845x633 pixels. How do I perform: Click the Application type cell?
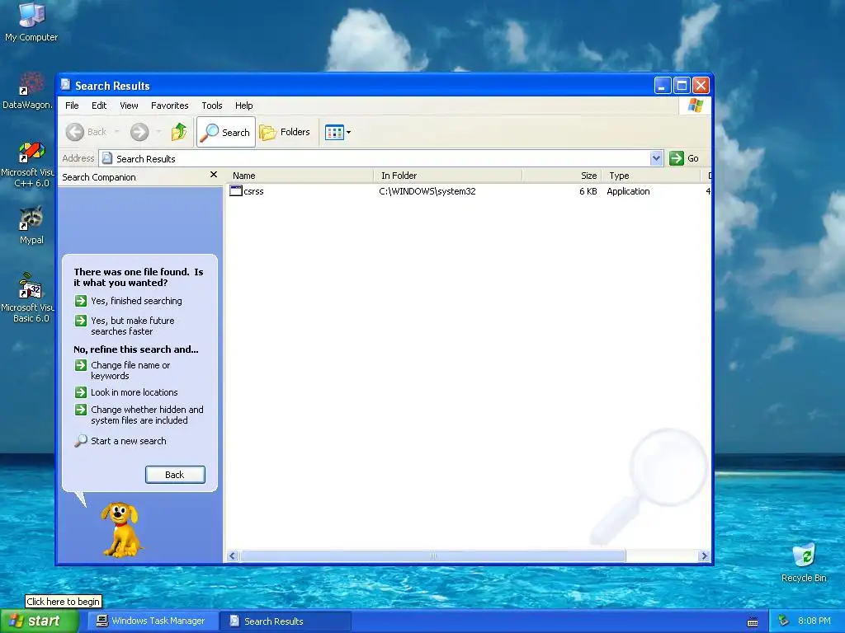(628, 191)
